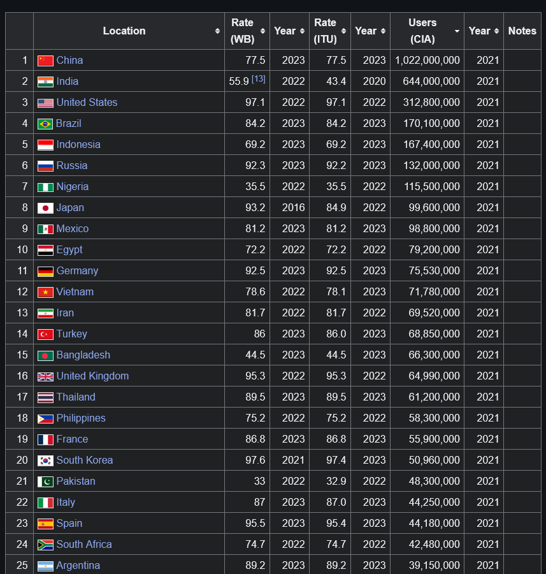Open the United Kingdom article link
The height and width of the screenshot is (574, 546).
pos(92,376)
